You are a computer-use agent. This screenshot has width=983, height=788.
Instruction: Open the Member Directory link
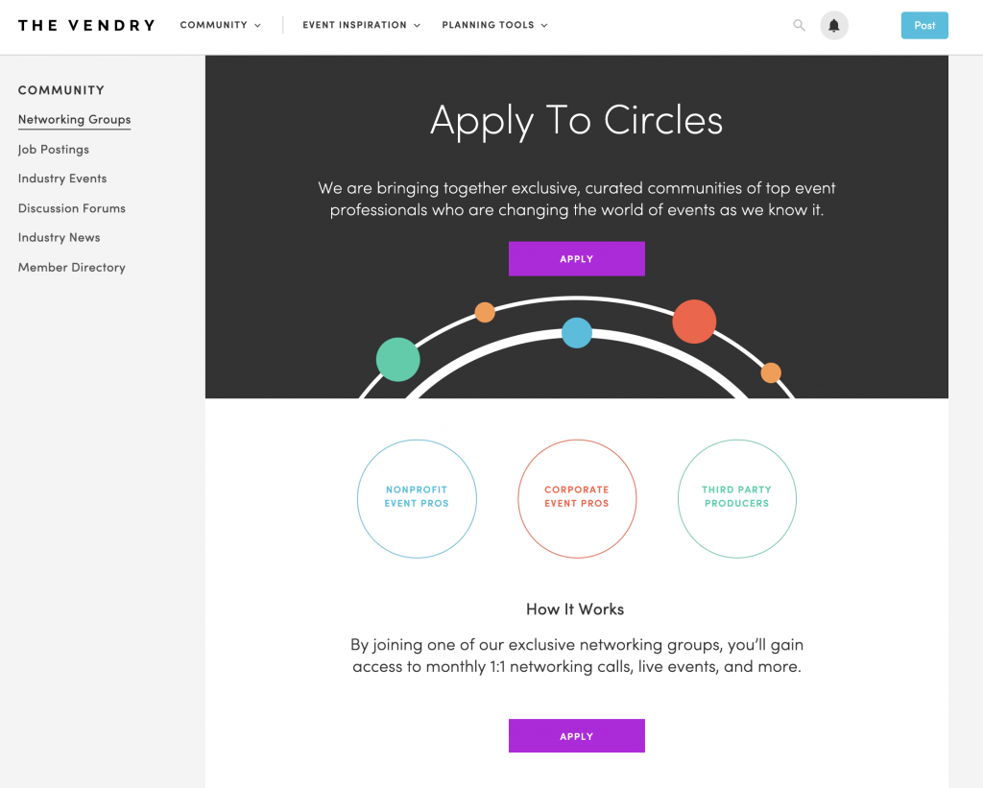(71, 268)
